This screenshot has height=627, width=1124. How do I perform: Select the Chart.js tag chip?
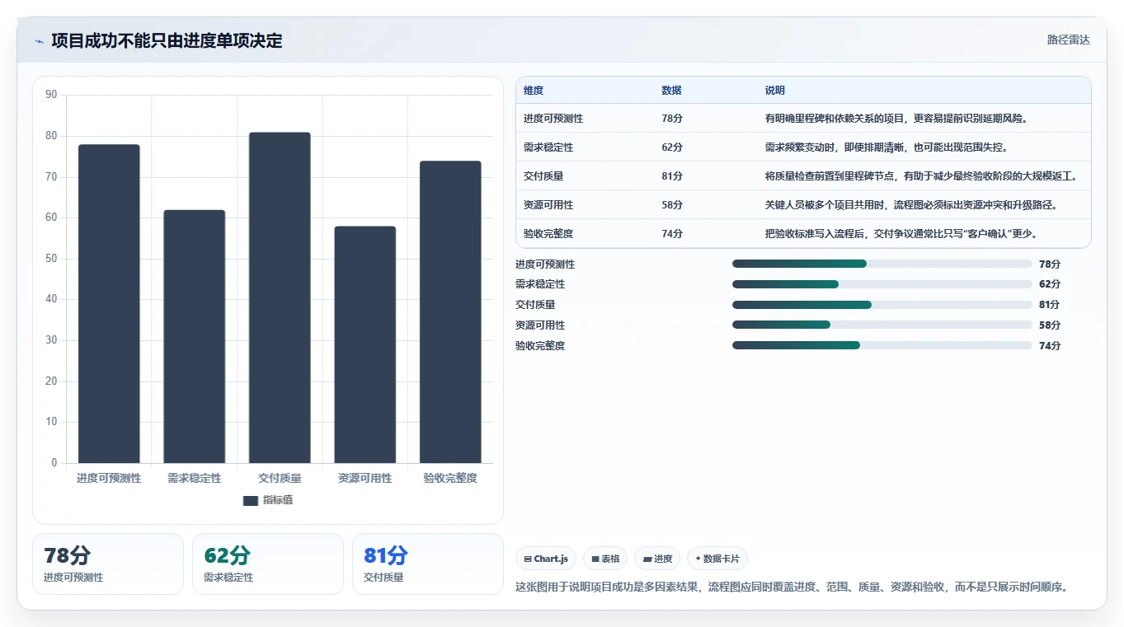(546, 559)
